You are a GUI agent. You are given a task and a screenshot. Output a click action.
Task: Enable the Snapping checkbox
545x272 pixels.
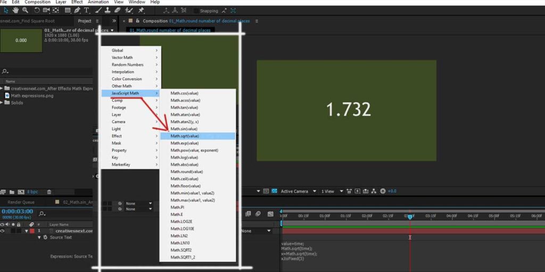click(195, 11)
